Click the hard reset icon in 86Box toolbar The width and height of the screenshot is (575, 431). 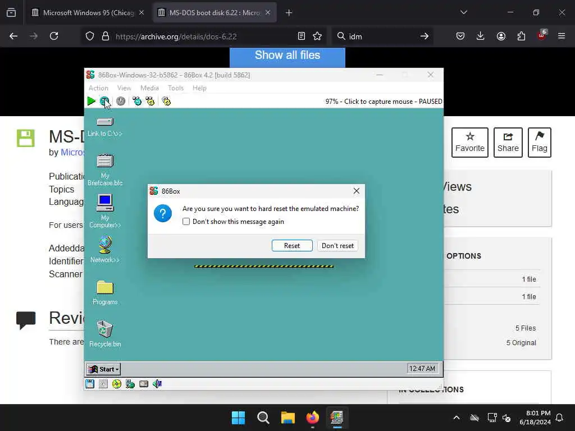pyautogui.click(x=104, y=101)
